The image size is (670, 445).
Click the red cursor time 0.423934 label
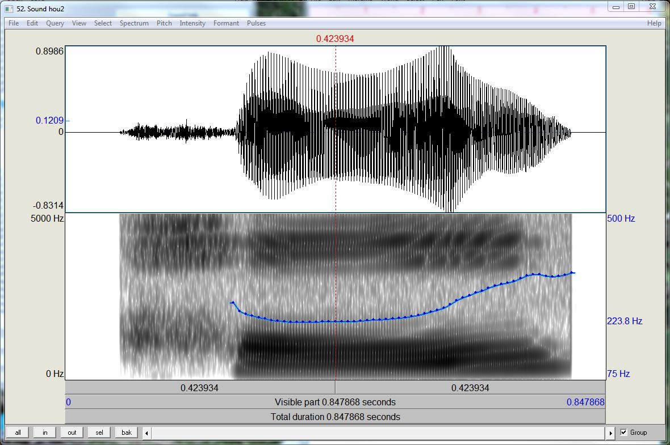point(335,39)
